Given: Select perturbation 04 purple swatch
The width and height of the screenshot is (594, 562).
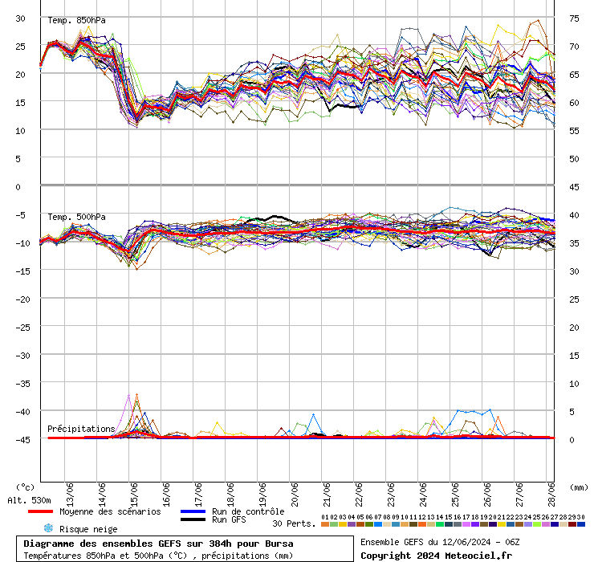Looking at the screenshot, I should click(352, 524).
